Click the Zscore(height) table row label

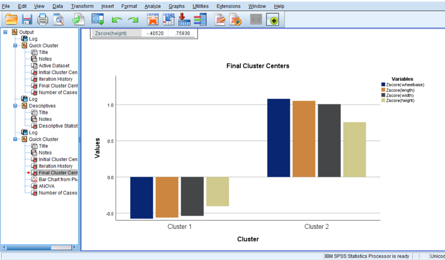(x=111, y=33)
